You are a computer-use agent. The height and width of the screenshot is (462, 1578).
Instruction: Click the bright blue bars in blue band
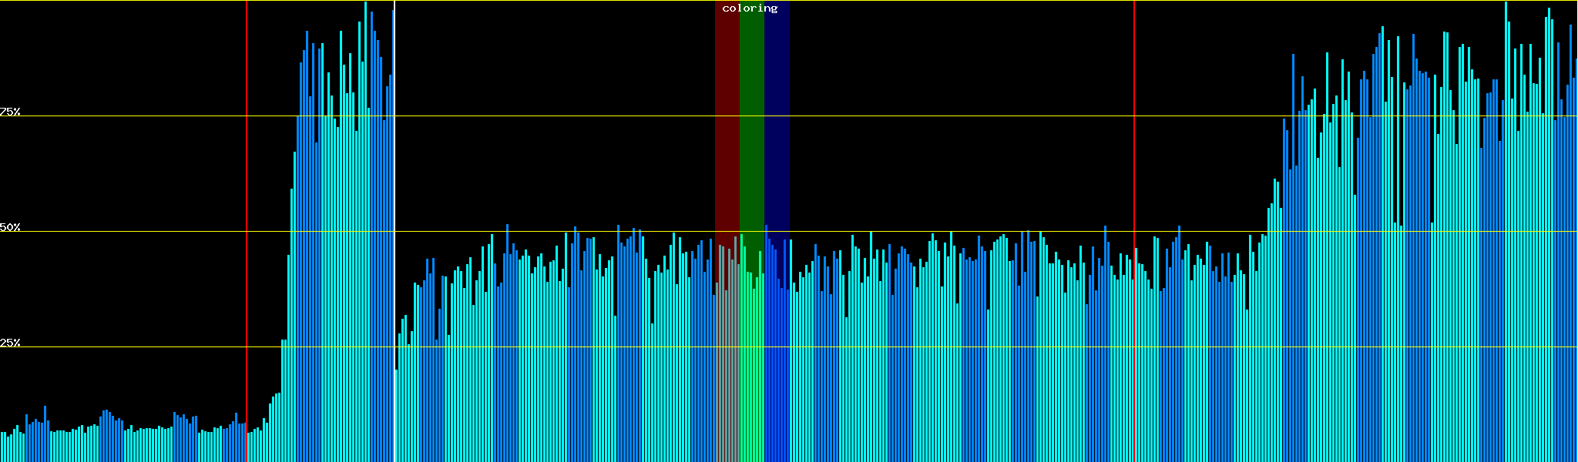click(x=777, y=370)
